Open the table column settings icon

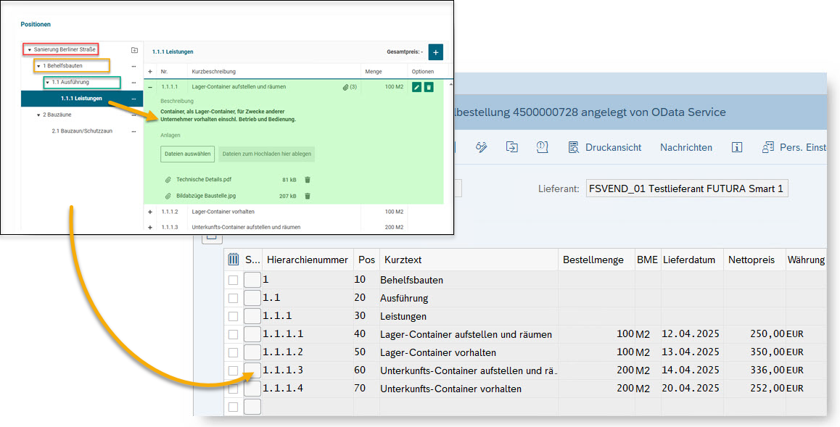click(x=234, y=260)
